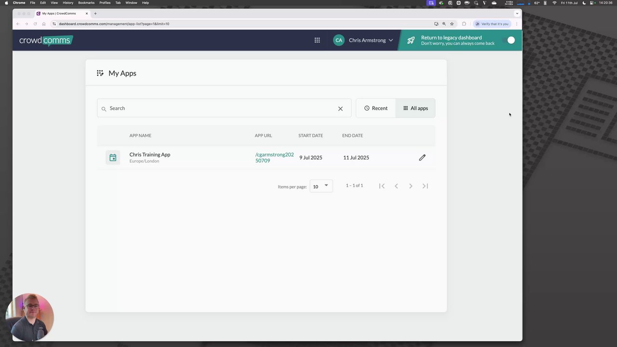This screenshot has width=617, height=347.
Task: Click the crowdcomms logo
Action: tap(46, 40)
